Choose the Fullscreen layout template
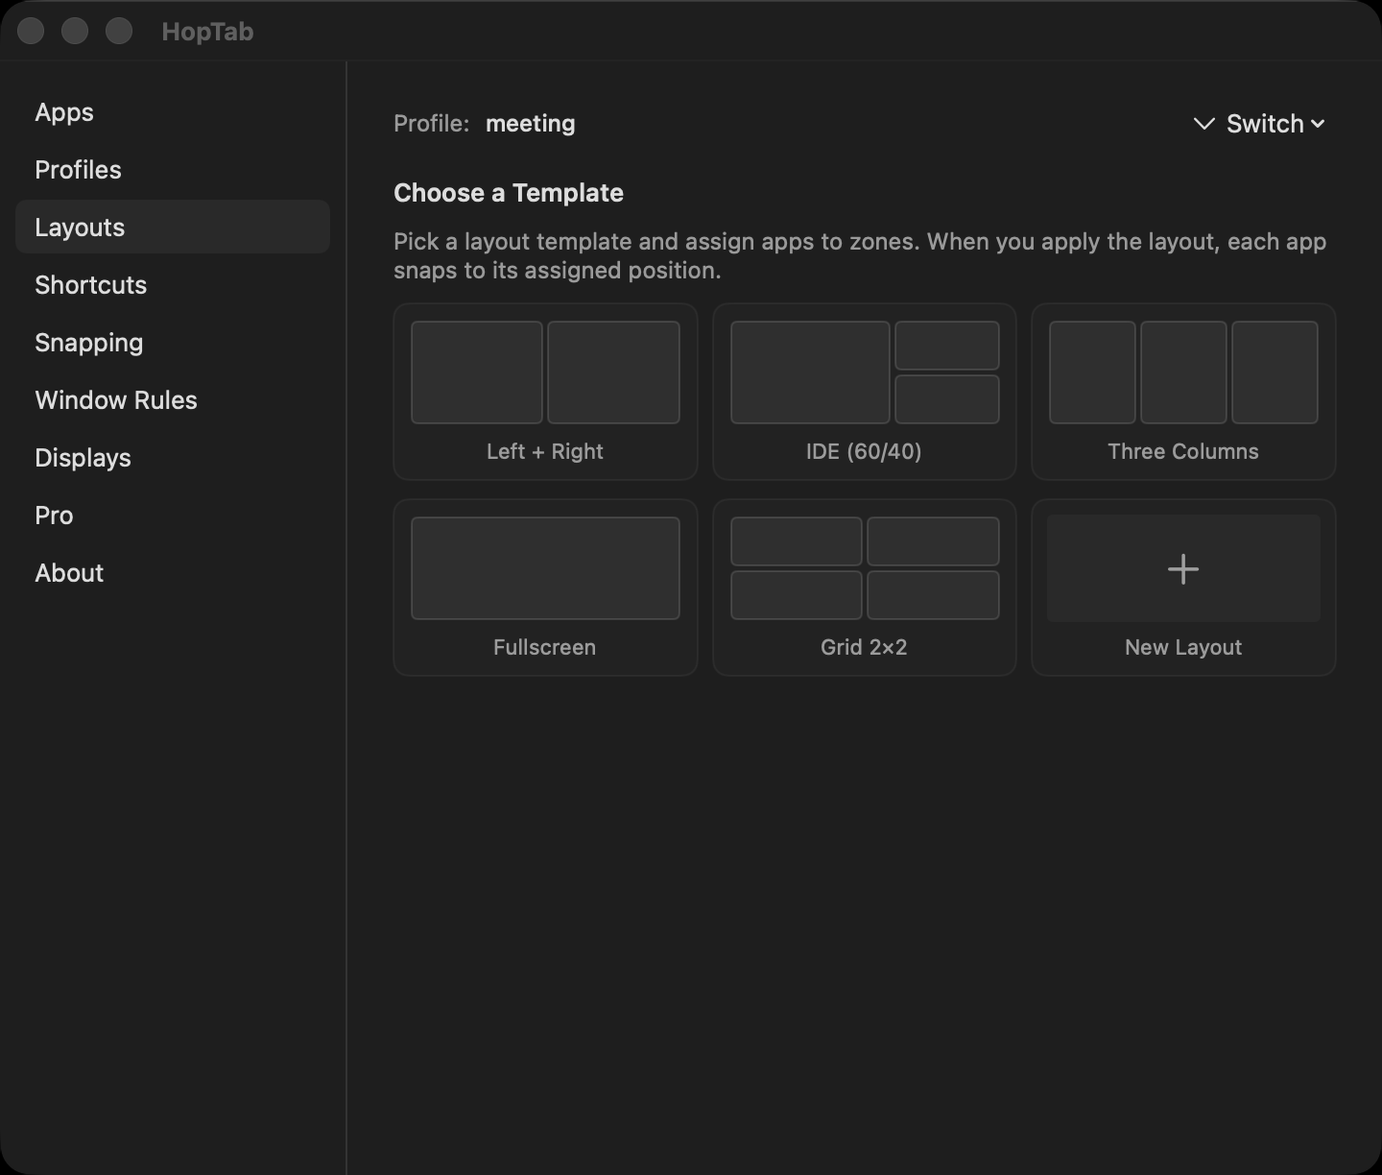 pos(545,587)
